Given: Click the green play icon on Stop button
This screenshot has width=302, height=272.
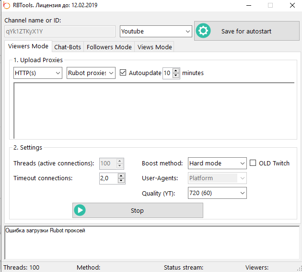Looking at the screenshot, I should coord(80,210).
